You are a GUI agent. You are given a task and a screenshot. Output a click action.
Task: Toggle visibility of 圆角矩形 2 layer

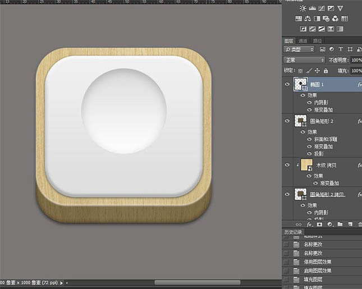[x=287, y=120]
